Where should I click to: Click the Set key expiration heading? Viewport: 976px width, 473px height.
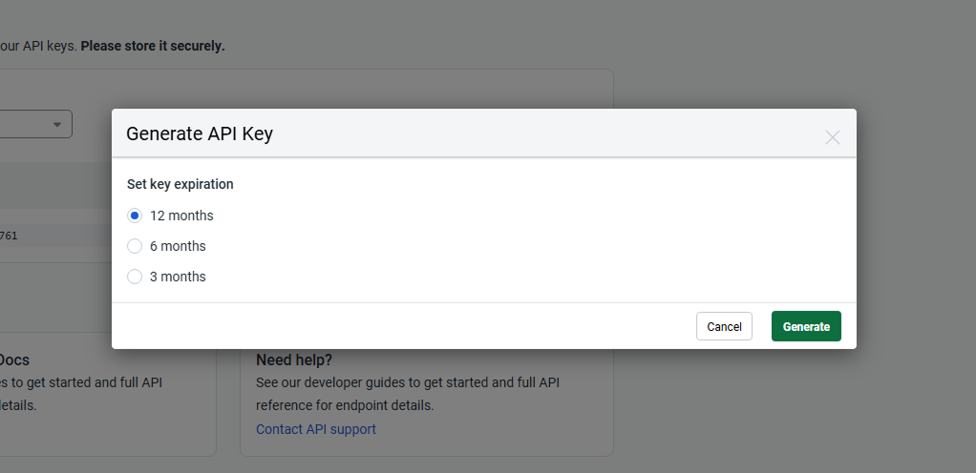[180, 184]
